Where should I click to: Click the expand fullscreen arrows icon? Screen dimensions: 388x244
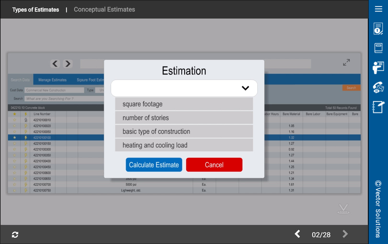pos(346,62)
